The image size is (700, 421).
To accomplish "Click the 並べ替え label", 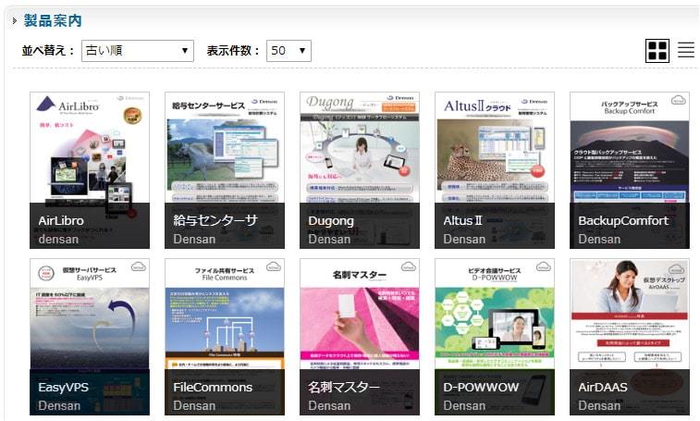I will point(48,51).
